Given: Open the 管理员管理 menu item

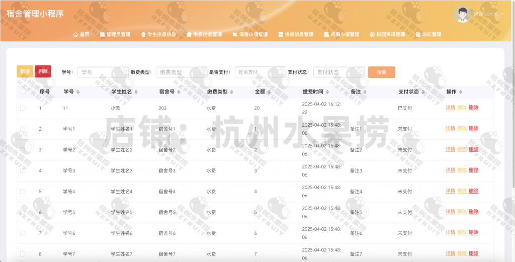Looking at the screenshot, I should click(115, 35).
